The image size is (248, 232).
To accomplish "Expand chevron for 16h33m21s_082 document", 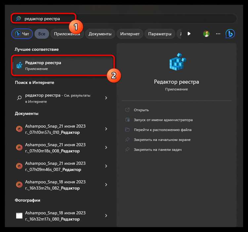I will (x=106, y=185).
